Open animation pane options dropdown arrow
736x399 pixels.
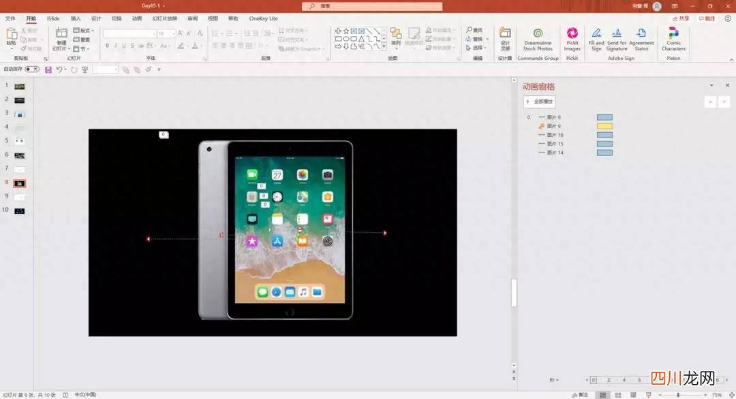(x=711, y=86)
